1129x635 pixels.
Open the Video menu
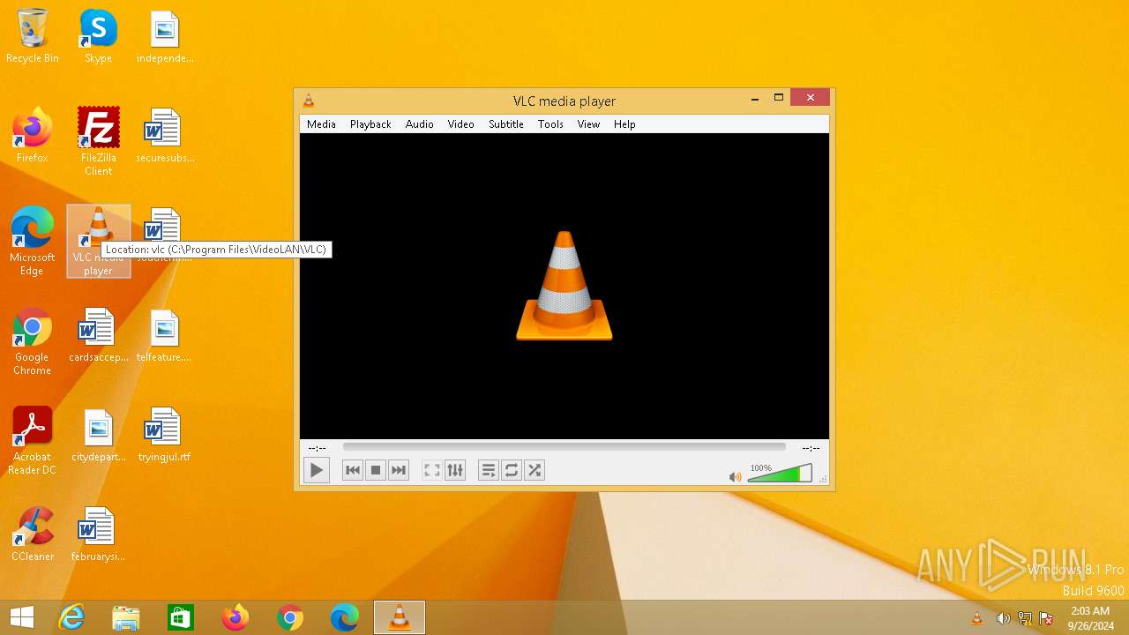tap(461, 124)
